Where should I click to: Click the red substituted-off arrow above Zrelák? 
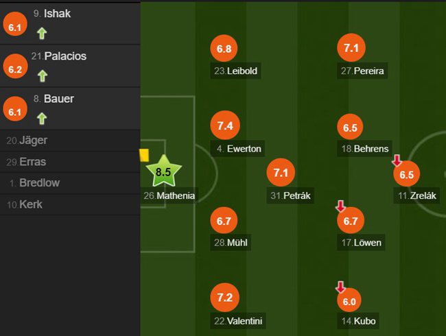[x=397, y=160]
